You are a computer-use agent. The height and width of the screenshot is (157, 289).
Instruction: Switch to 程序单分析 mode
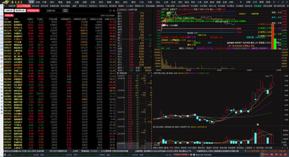[20, 10]
